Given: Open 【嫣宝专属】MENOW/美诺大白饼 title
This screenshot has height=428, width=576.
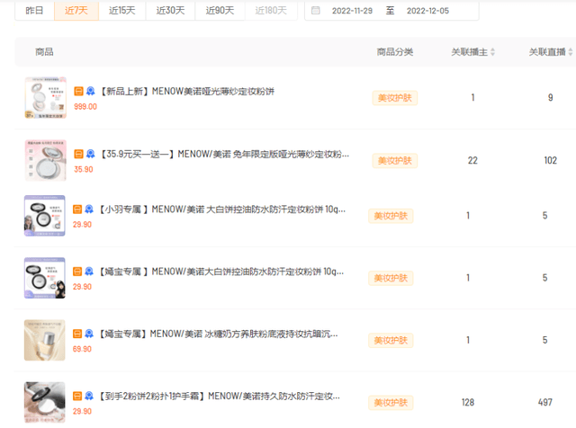Looking at the screenshot, I should click(221, 272).
